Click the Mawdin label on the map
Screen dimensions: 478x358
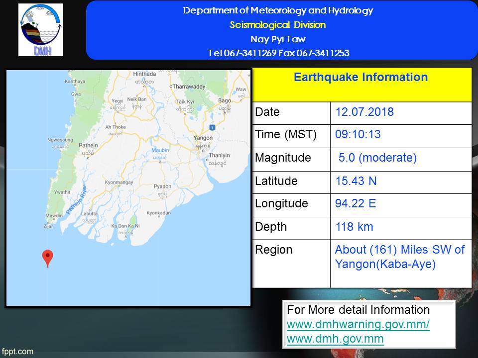[x=54, y=215]
